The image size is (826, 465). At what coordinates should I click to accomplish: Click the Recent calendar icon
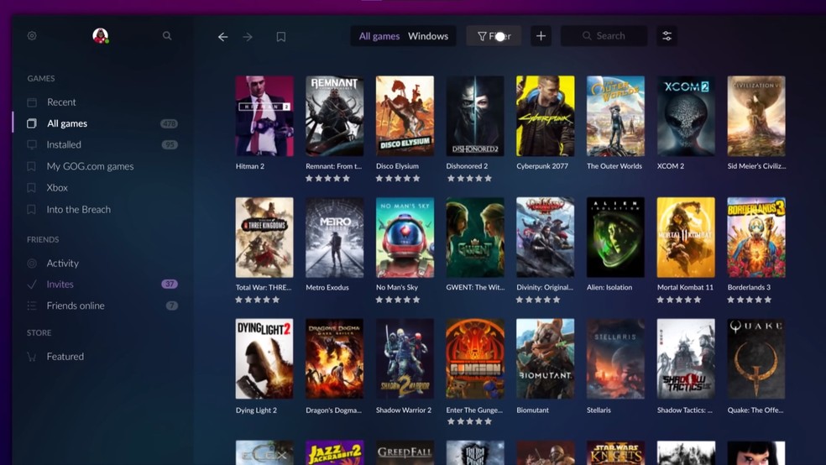[x=32, y=102]
